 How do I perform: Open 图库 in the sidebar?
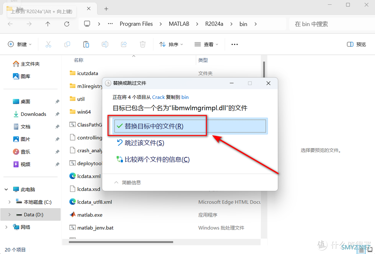[x=21, y=76]
